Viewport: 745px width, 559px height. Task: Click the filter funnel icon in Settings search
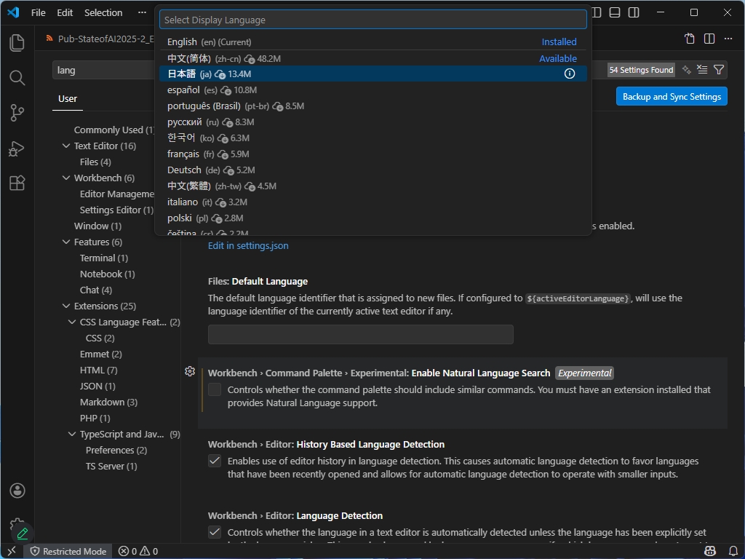[719, 69]
